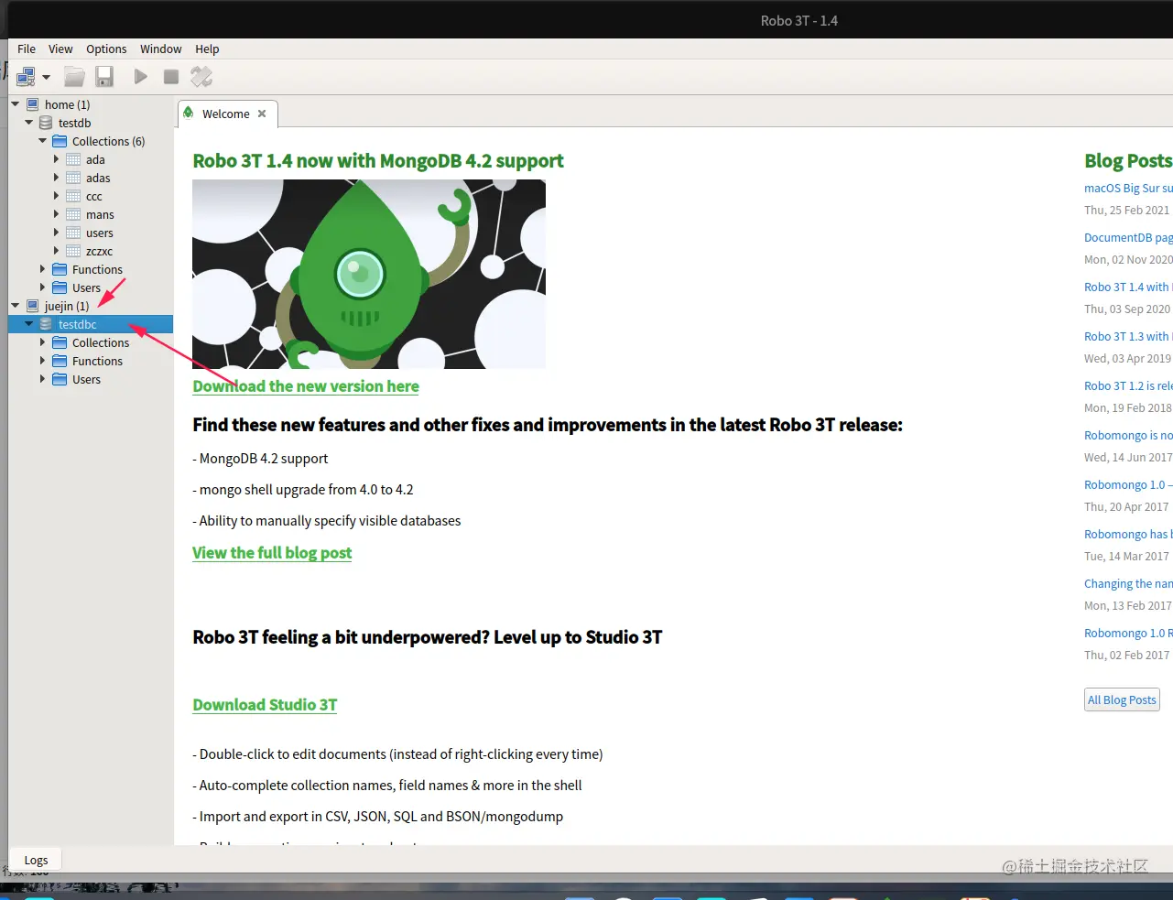Select the testdbc database row

tap(91, 324)
